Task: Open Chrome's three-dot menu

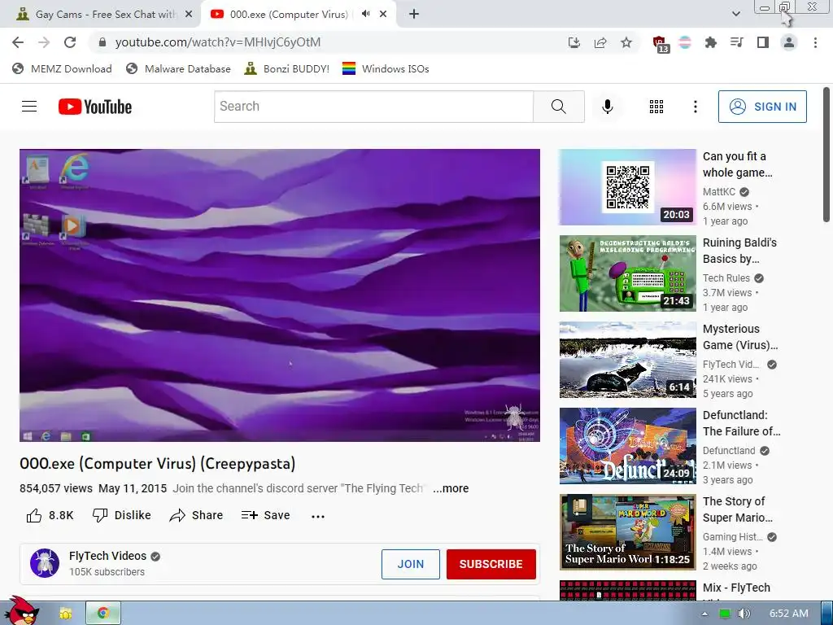Action: [x=815, y=42]
